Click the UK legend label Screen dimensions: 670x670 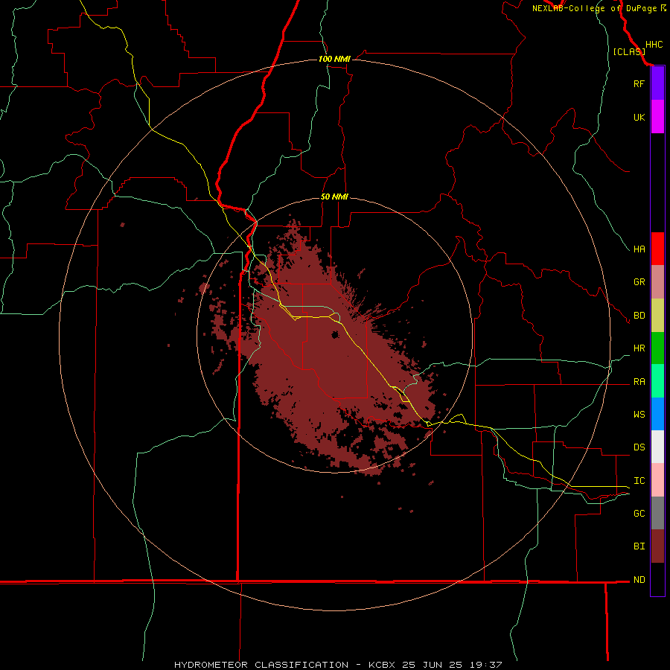[639, 117]
